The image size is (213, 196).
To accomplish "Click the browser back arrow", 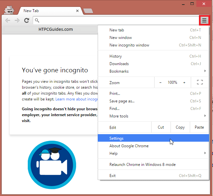I will (8, 21).
